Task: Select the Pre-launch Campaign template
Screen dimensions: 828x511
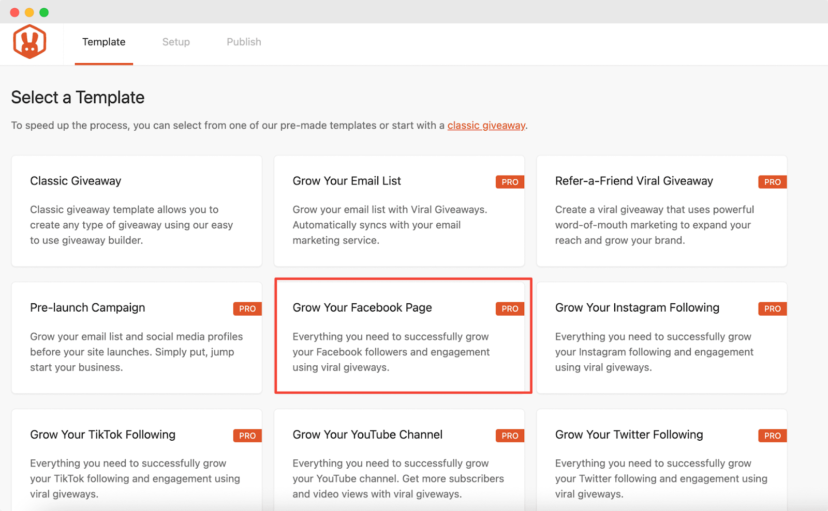Action: coord(137,338)
